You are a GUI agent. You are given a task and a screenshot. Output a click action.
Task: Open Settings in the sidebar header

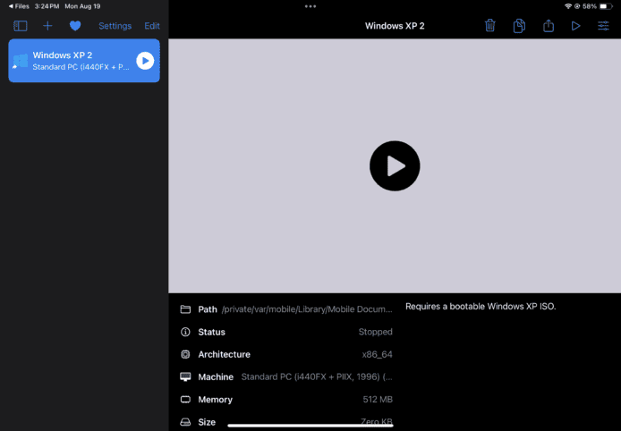(115, 26)
